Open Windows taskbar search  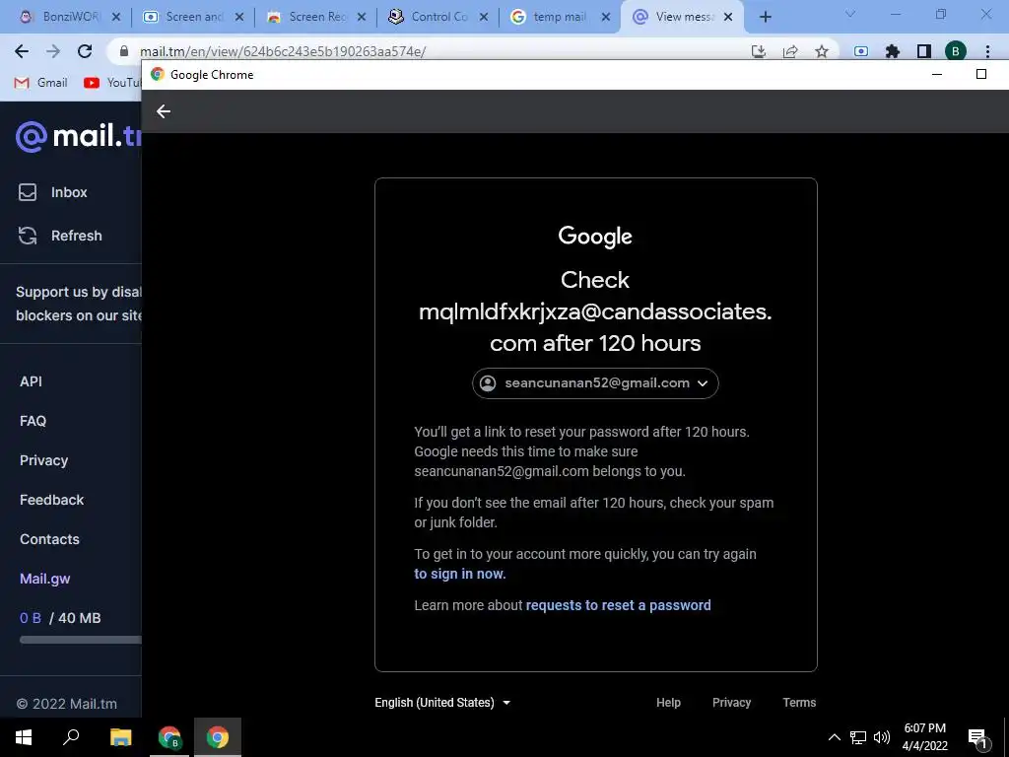[71, 737]
